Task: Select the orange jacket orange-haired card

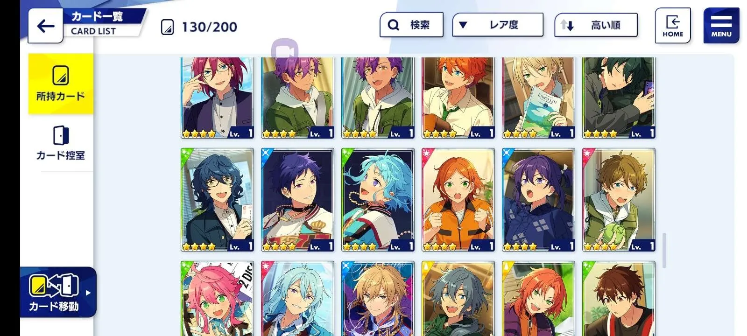Action: [458, 200]
